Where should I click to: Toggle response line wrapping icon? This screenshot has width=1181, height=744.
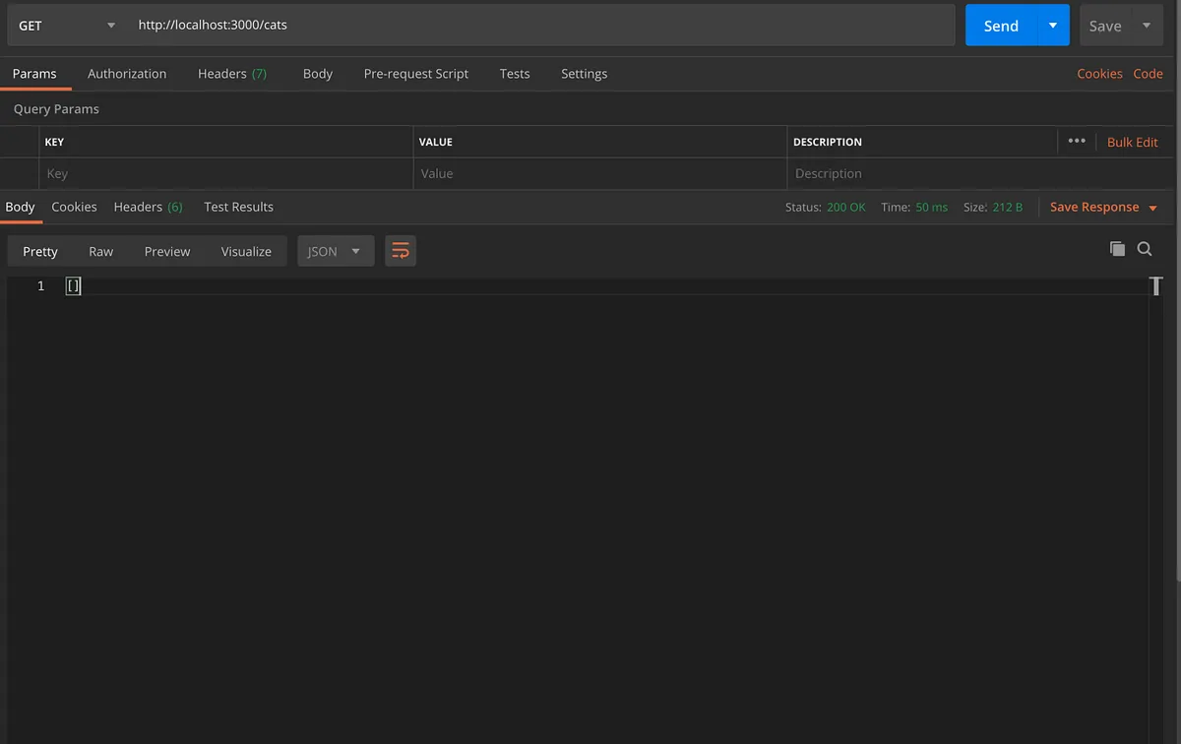(x=401, y=251)
